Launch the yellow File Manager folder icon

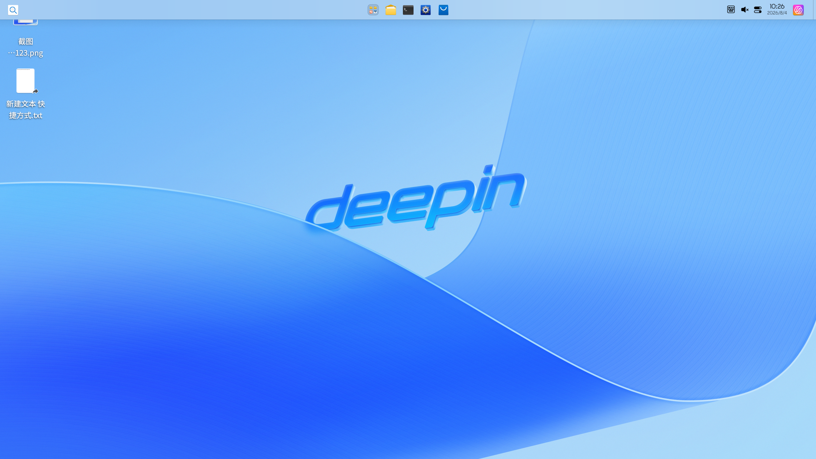pos(391,10)
